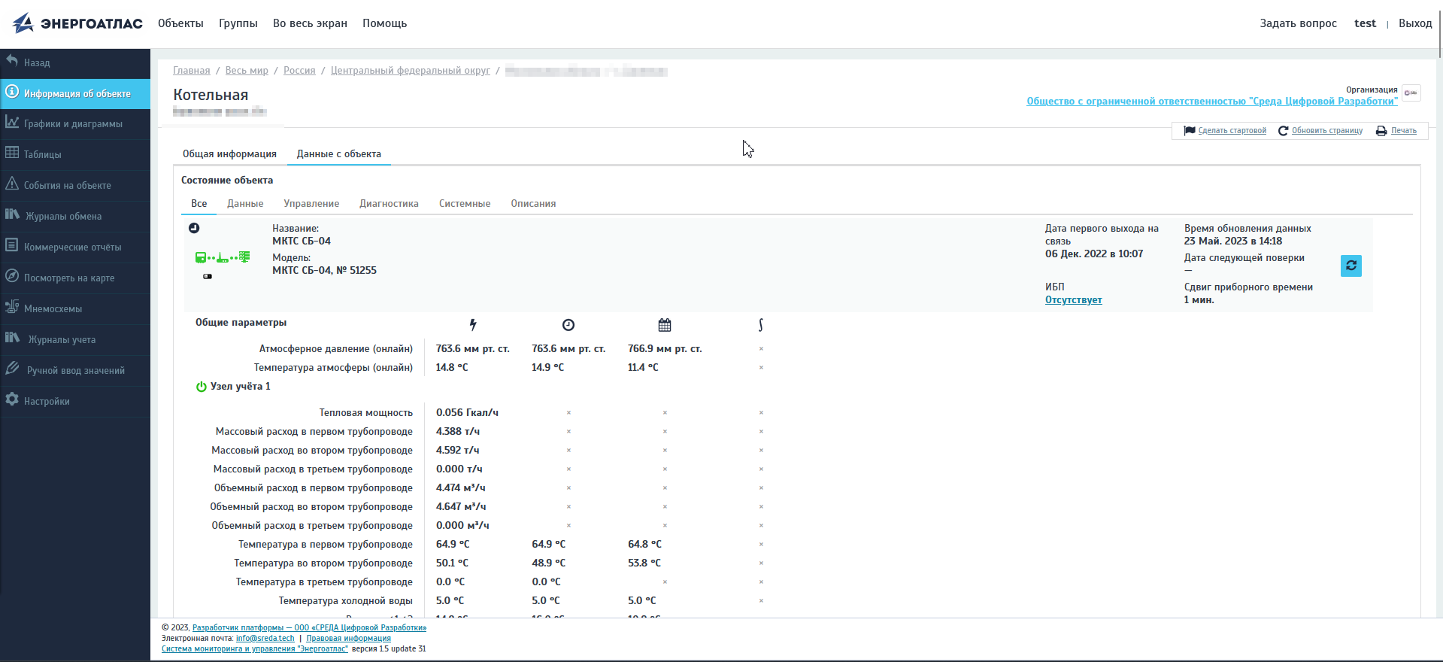Click the ИБП Отсутствует link
The image size is (1443, 662).
tap(1073, 300)
